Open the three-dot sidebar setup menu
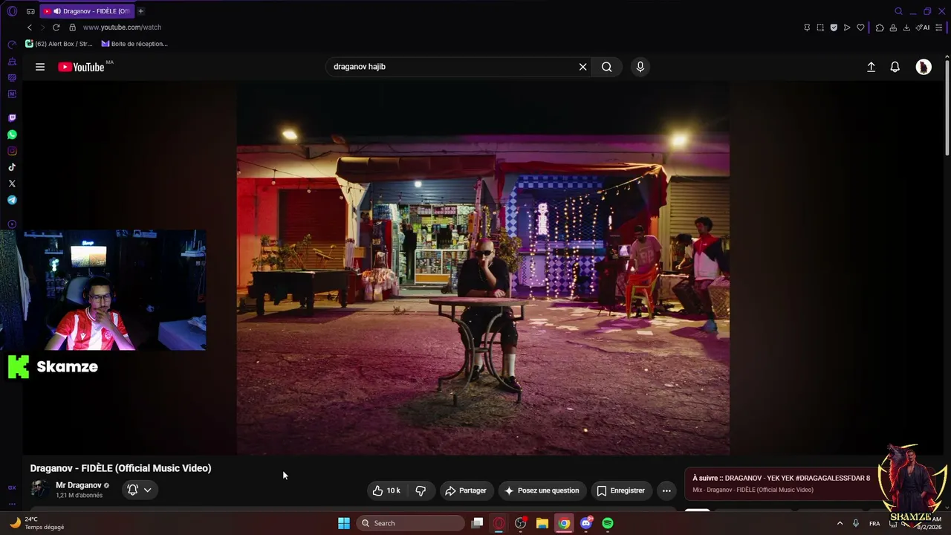Image resolution: width=951 pixels, height=535 pixels. pos(12,503)
